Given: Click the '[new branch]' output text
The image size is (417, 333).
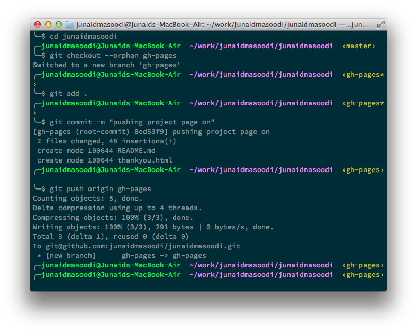Looking at the screenshot, I should (71, 256).
